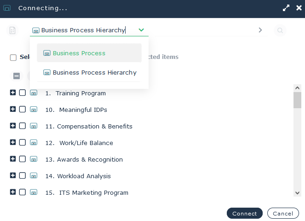Screen dimensions: 305x221
Task: Click the expand dialog arrows icon
Action: [x=286, y=8]
